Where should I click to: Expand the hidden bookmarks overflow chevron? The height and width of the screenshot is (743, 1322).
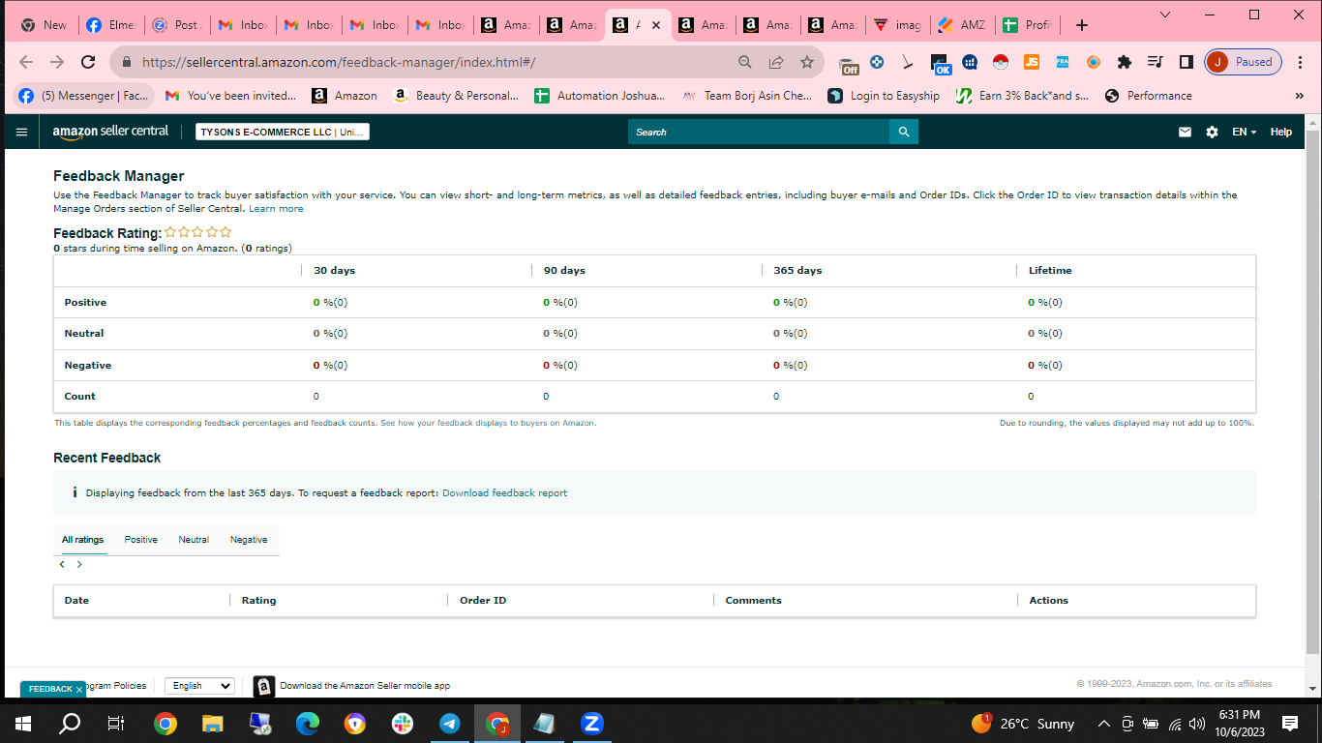(x=1300, y=96)
